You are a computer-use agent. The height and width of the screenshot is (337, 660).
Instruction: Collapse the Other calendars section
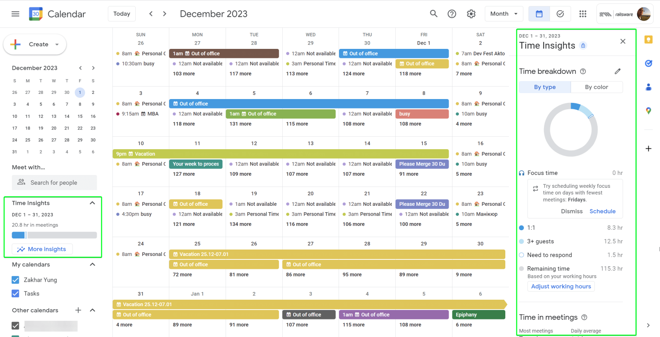[92, 310]
